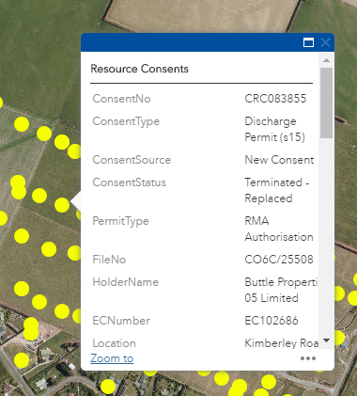The width and height of the screenshot is (357, 396).
Task: Maximize the Resource Consents popup window
Action: pos(308,42)
